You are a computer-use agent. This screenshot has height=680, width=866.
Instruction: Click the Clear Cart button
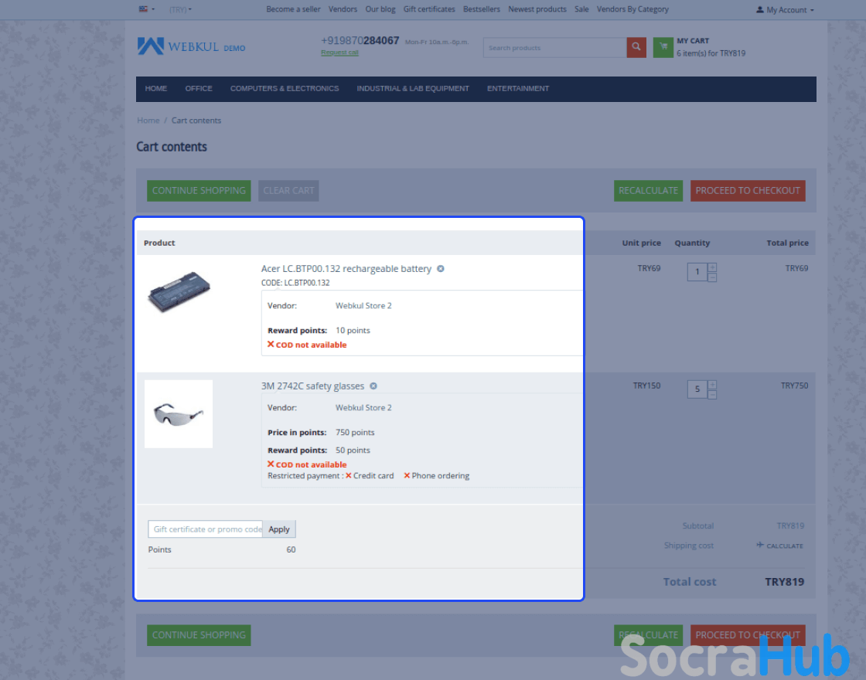pos(288,190)
